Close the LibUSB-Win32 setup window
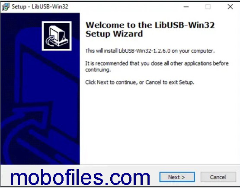 point(230,7)
